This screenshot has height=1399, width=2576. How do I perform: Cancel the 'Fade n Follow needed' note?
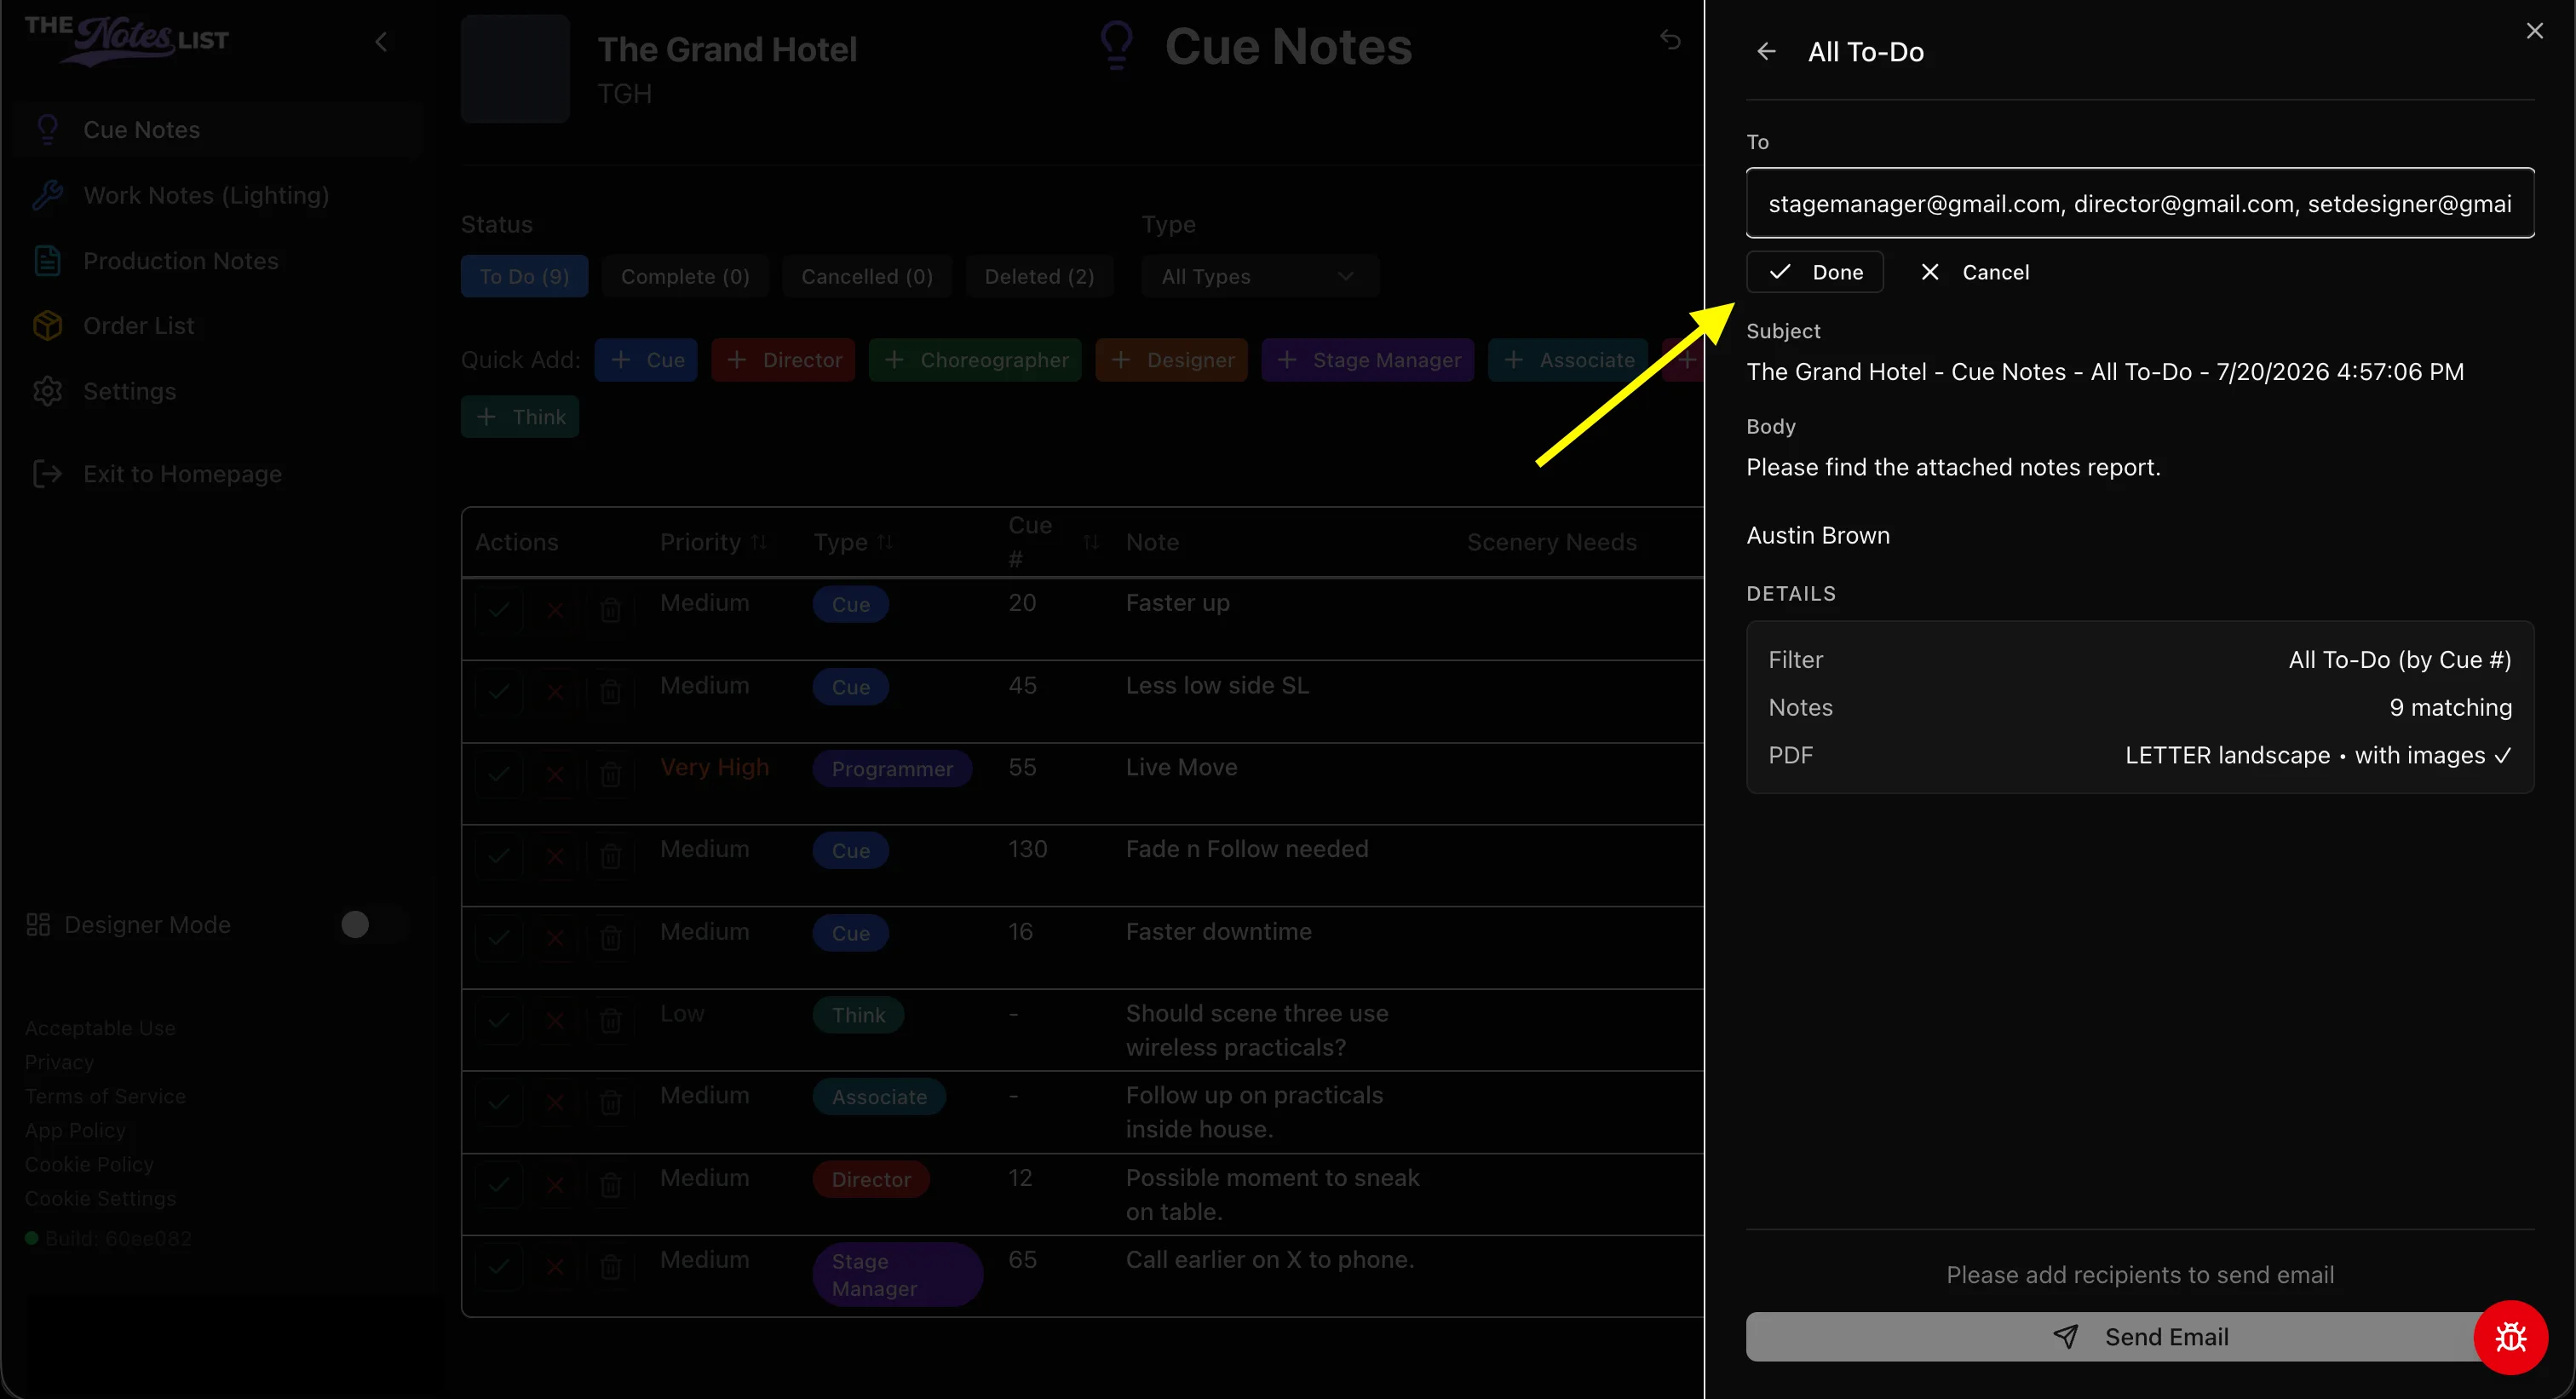(555, 855)
